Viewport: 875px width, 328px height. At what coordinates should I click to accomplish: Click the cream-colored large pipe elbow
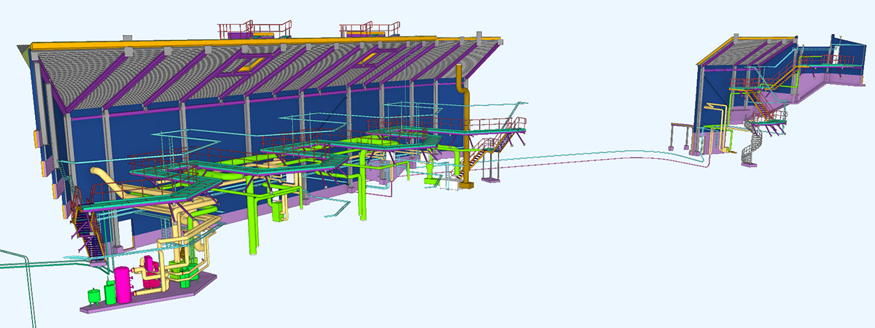pyautogui.click(x=103, y=179)
